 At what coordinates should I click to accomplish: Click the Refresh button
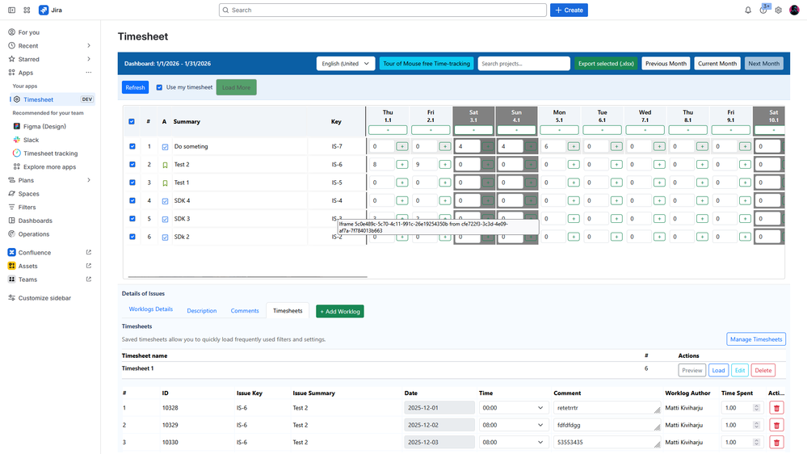136,87
